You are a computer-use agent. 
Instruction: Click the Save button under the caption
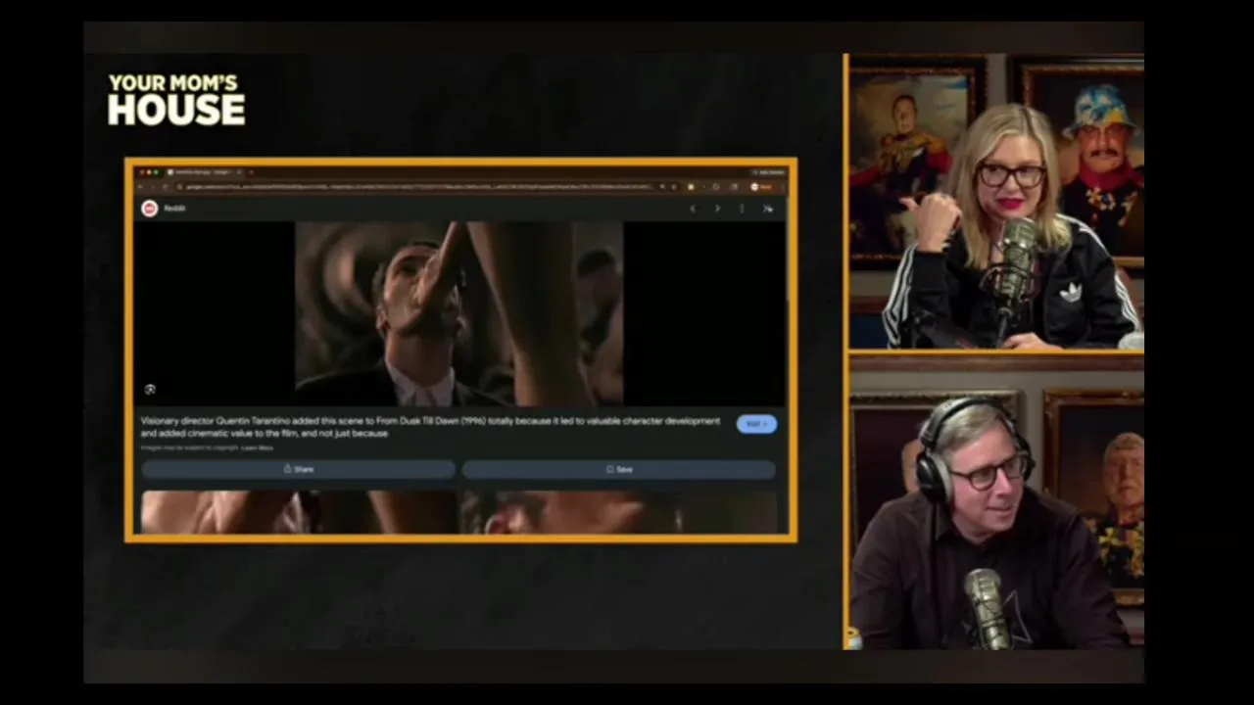click(x=618, y=469)
